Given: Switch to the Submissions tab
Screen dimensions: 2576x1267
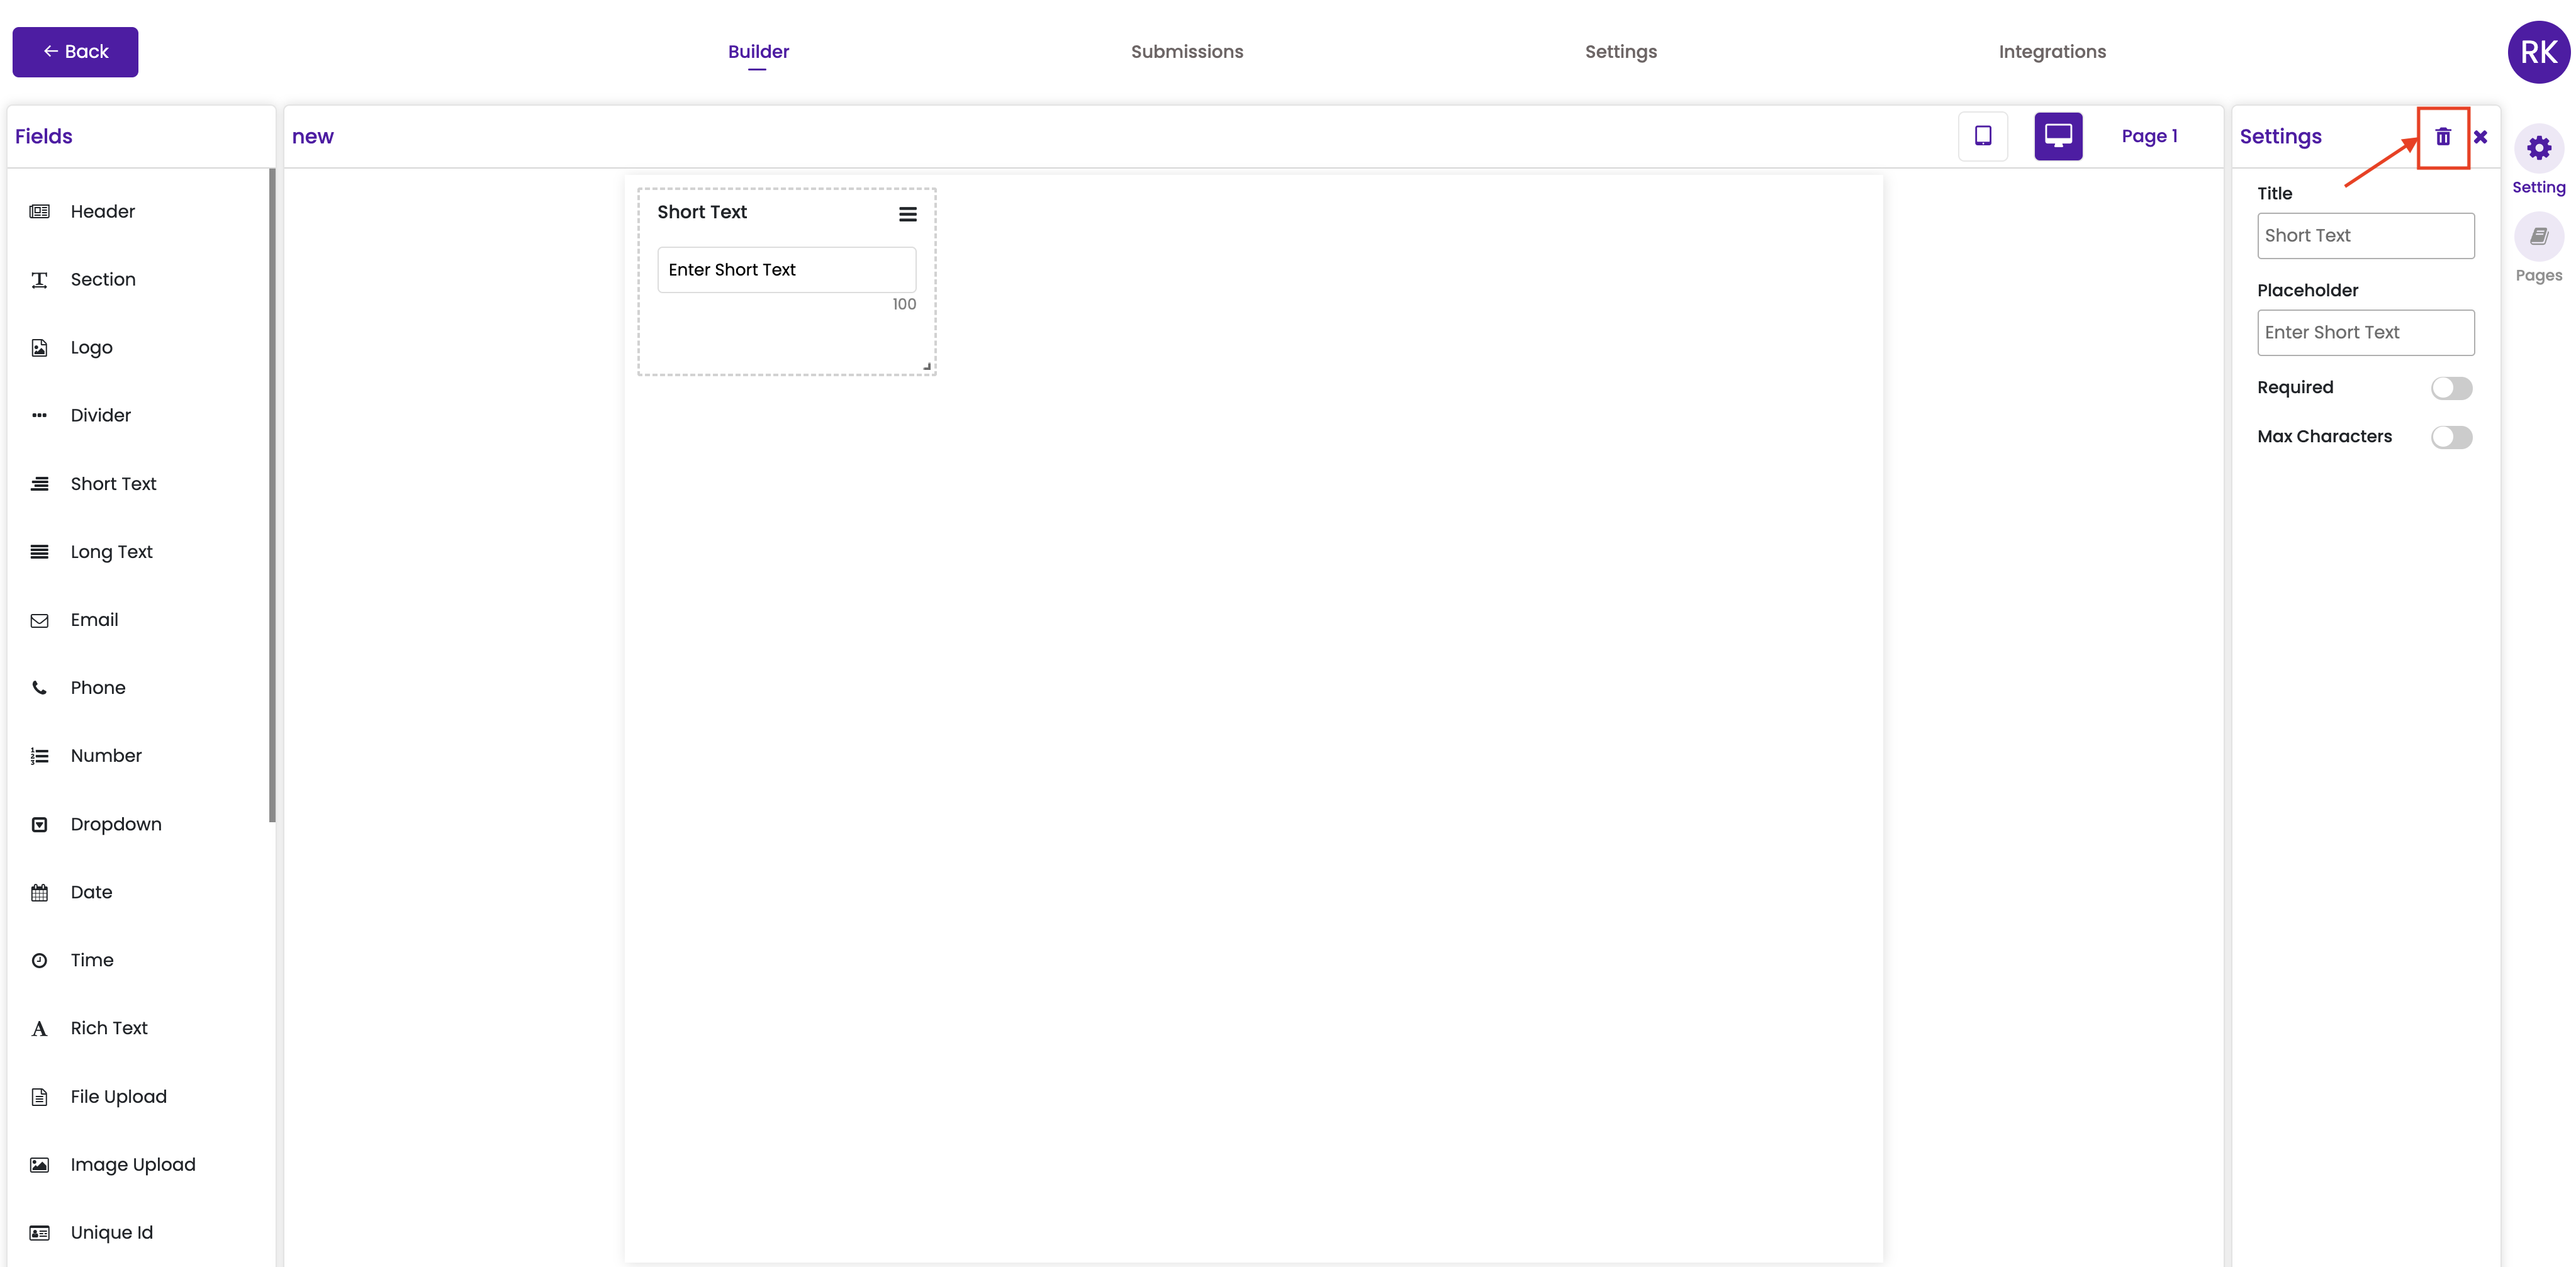Looking at the screenshot, I should click(1187, 52).
